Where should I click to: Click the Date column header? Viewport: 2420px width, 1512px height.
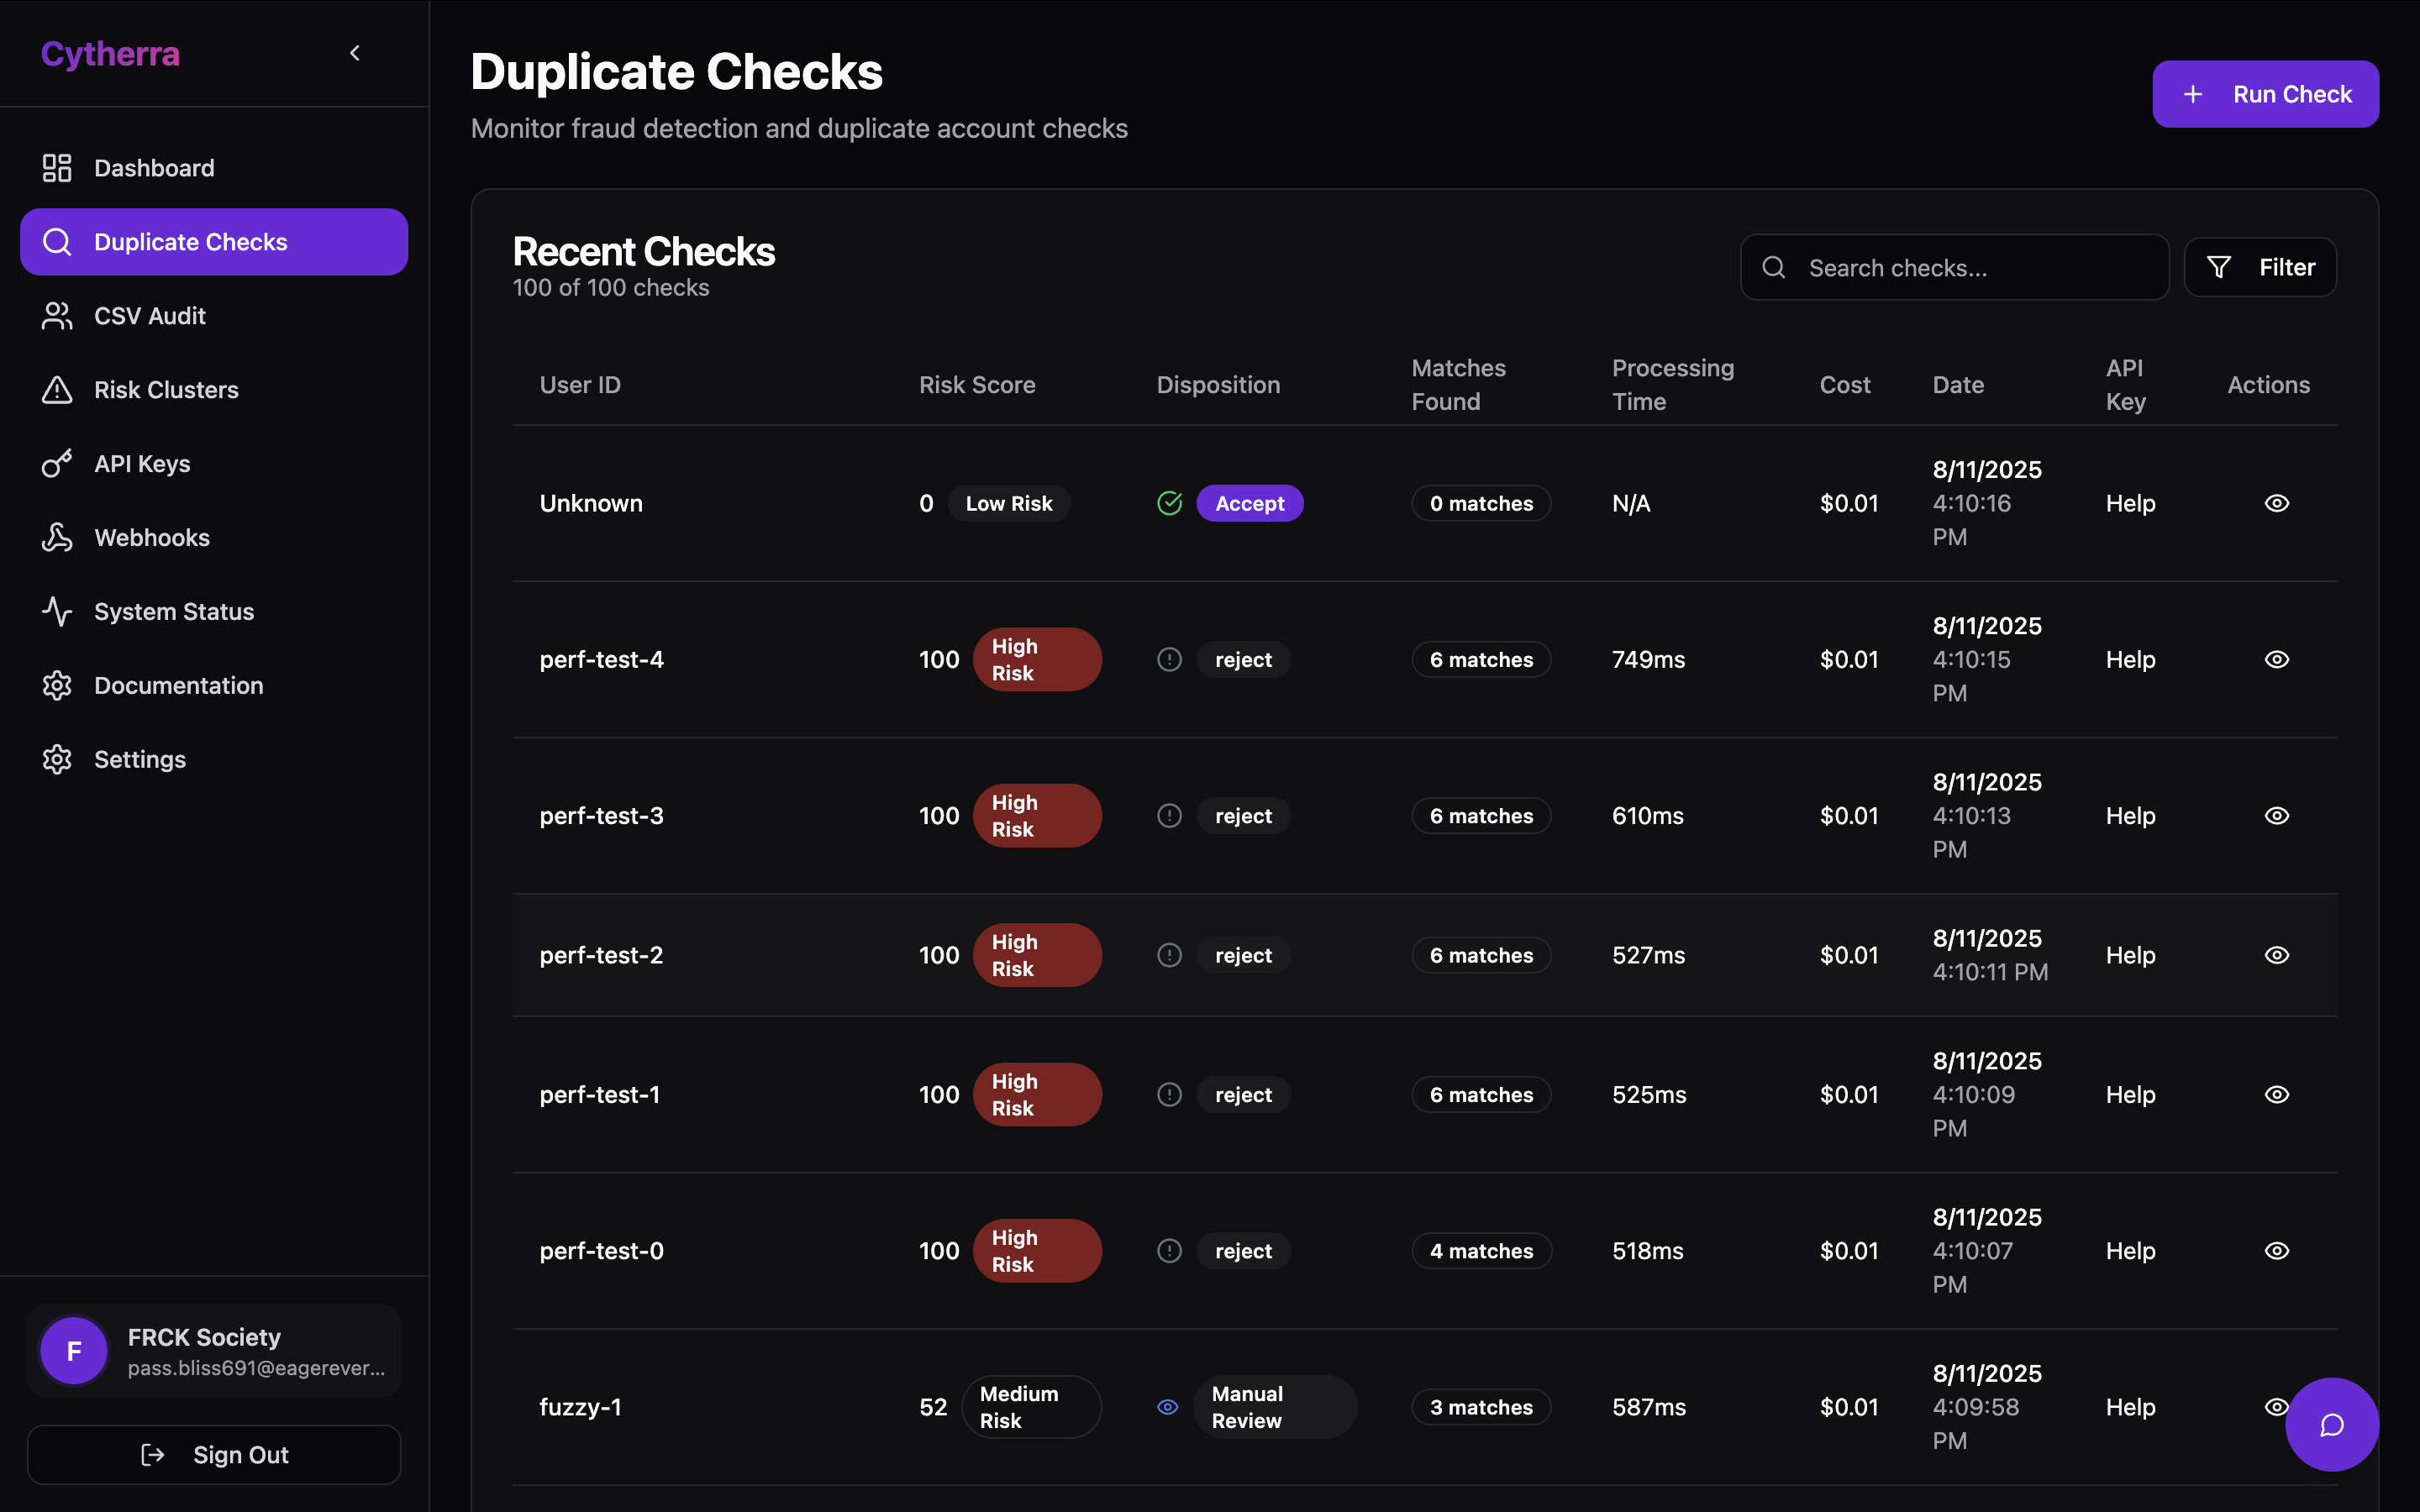(x=1958, y=385)
